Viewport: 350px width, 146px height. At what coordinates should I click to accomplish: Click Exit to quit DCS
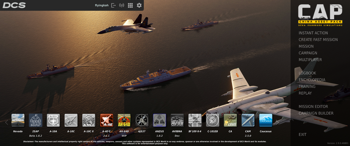click(302, 134)
